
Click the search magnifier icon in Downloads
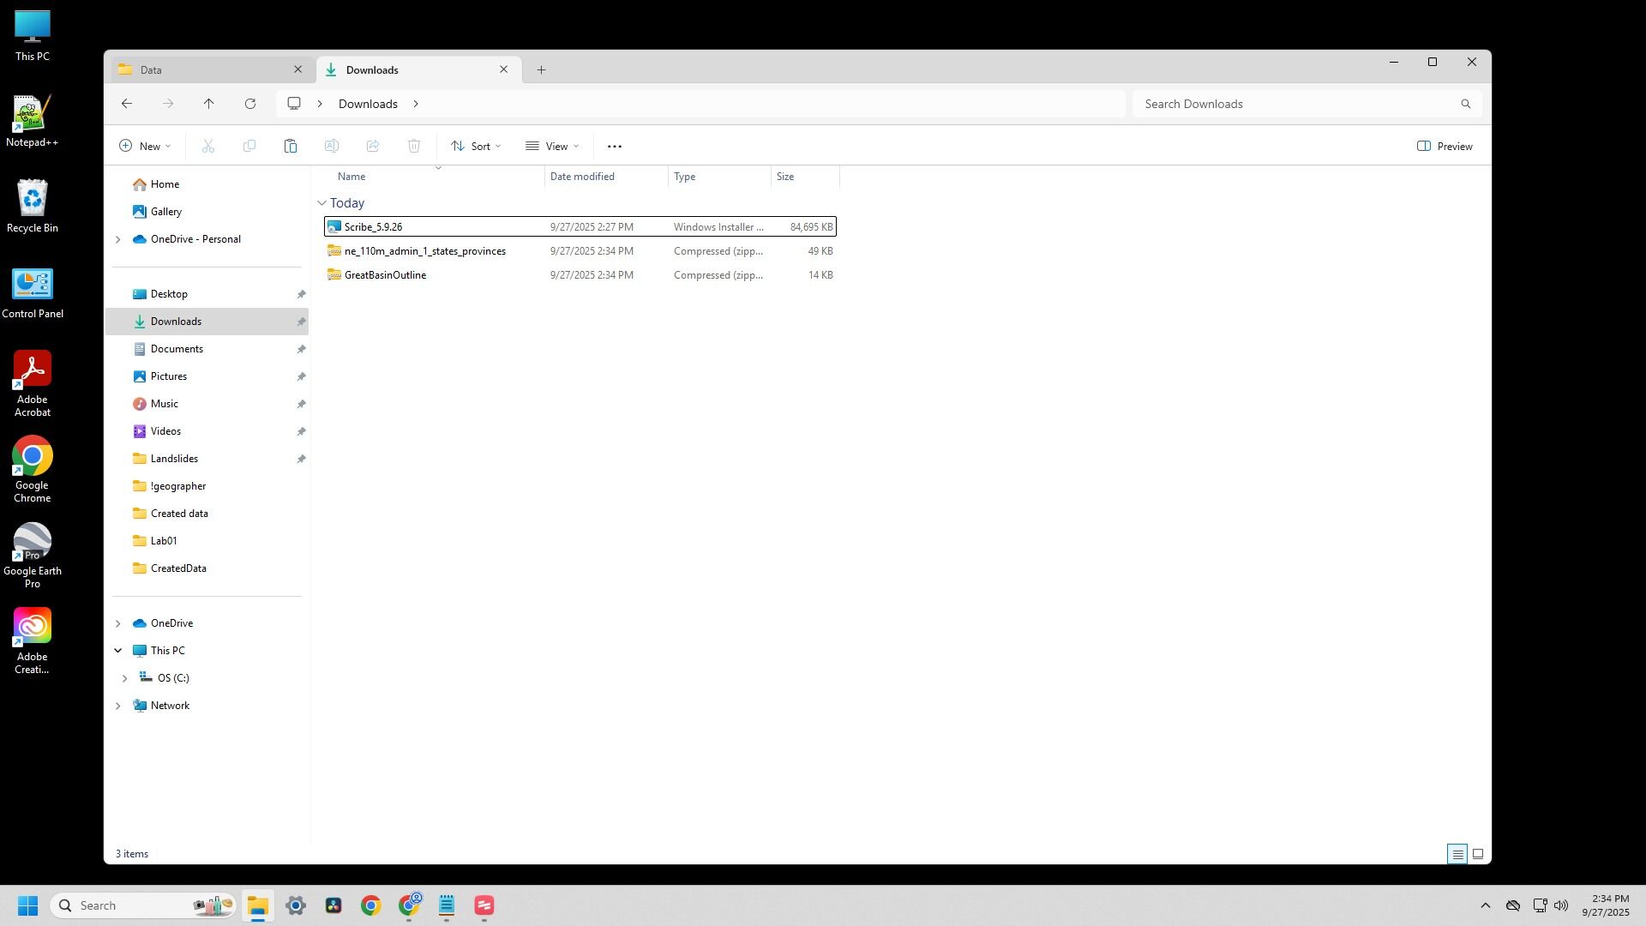1465,104
